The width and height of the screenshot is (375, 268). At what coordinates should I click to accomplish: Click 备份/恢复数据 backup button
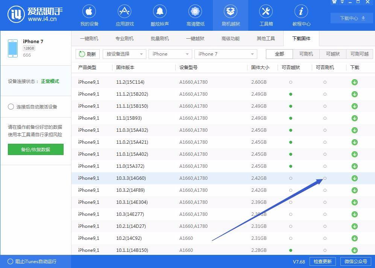click(x=36, y=149)
